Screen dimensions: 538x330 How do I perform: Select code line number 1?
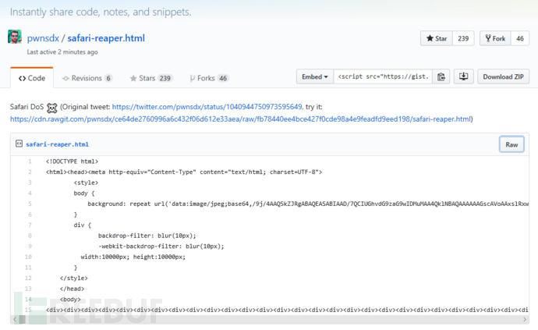(x=30, y=161)
